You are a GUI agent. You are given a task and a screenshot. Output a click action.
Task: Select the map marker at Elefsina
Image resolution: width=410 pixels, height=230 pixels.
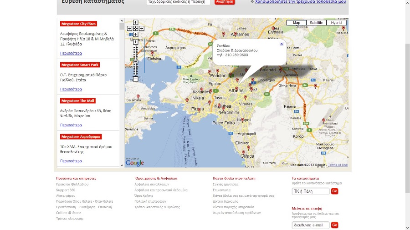152,53
